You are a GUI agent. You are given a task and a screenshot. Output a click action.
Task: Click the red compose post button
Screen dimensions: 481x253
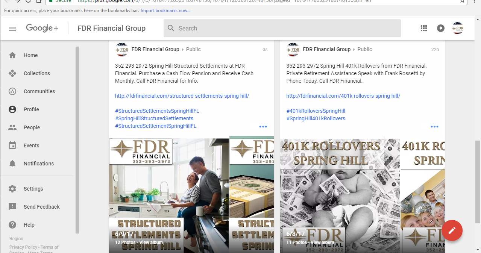[x=452, y=230]
